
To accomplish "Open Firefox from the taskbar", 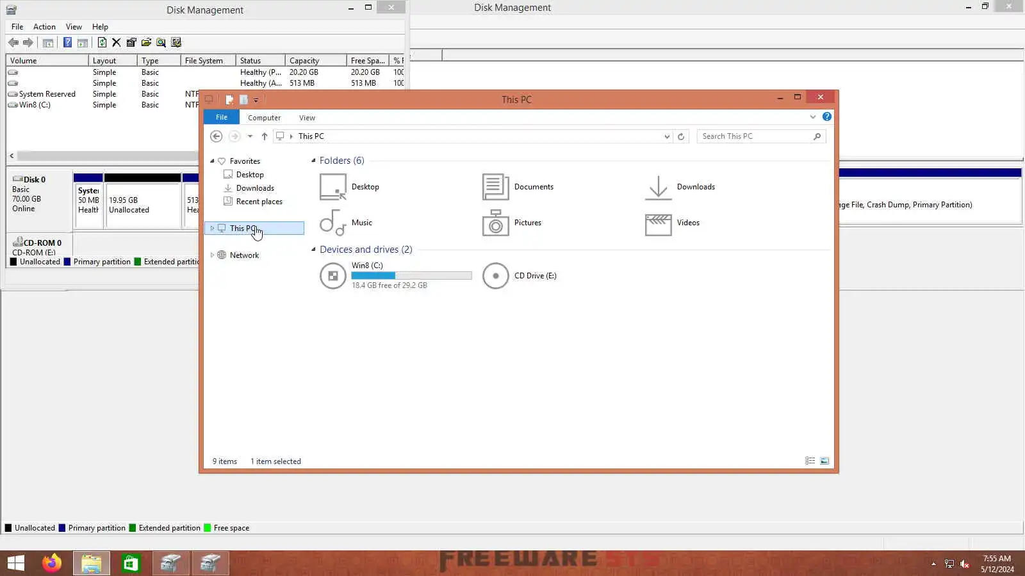I will pyautogui.click(x=52, y=563).
